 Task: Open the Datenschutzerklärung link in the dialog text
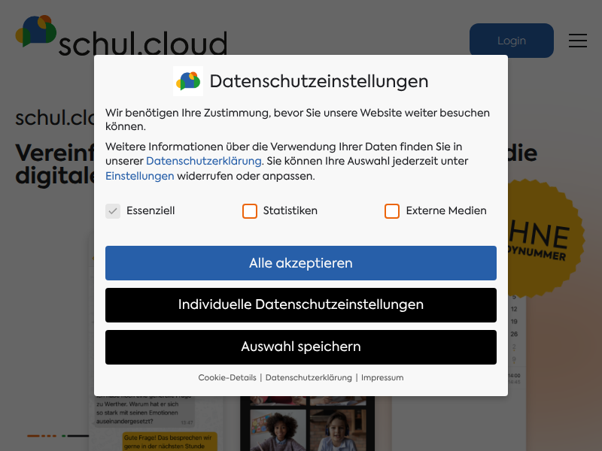pos(205,161)
